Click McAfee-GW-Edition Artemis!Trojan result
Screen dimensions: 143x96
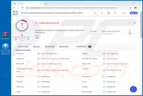click(x=112, y=59)
